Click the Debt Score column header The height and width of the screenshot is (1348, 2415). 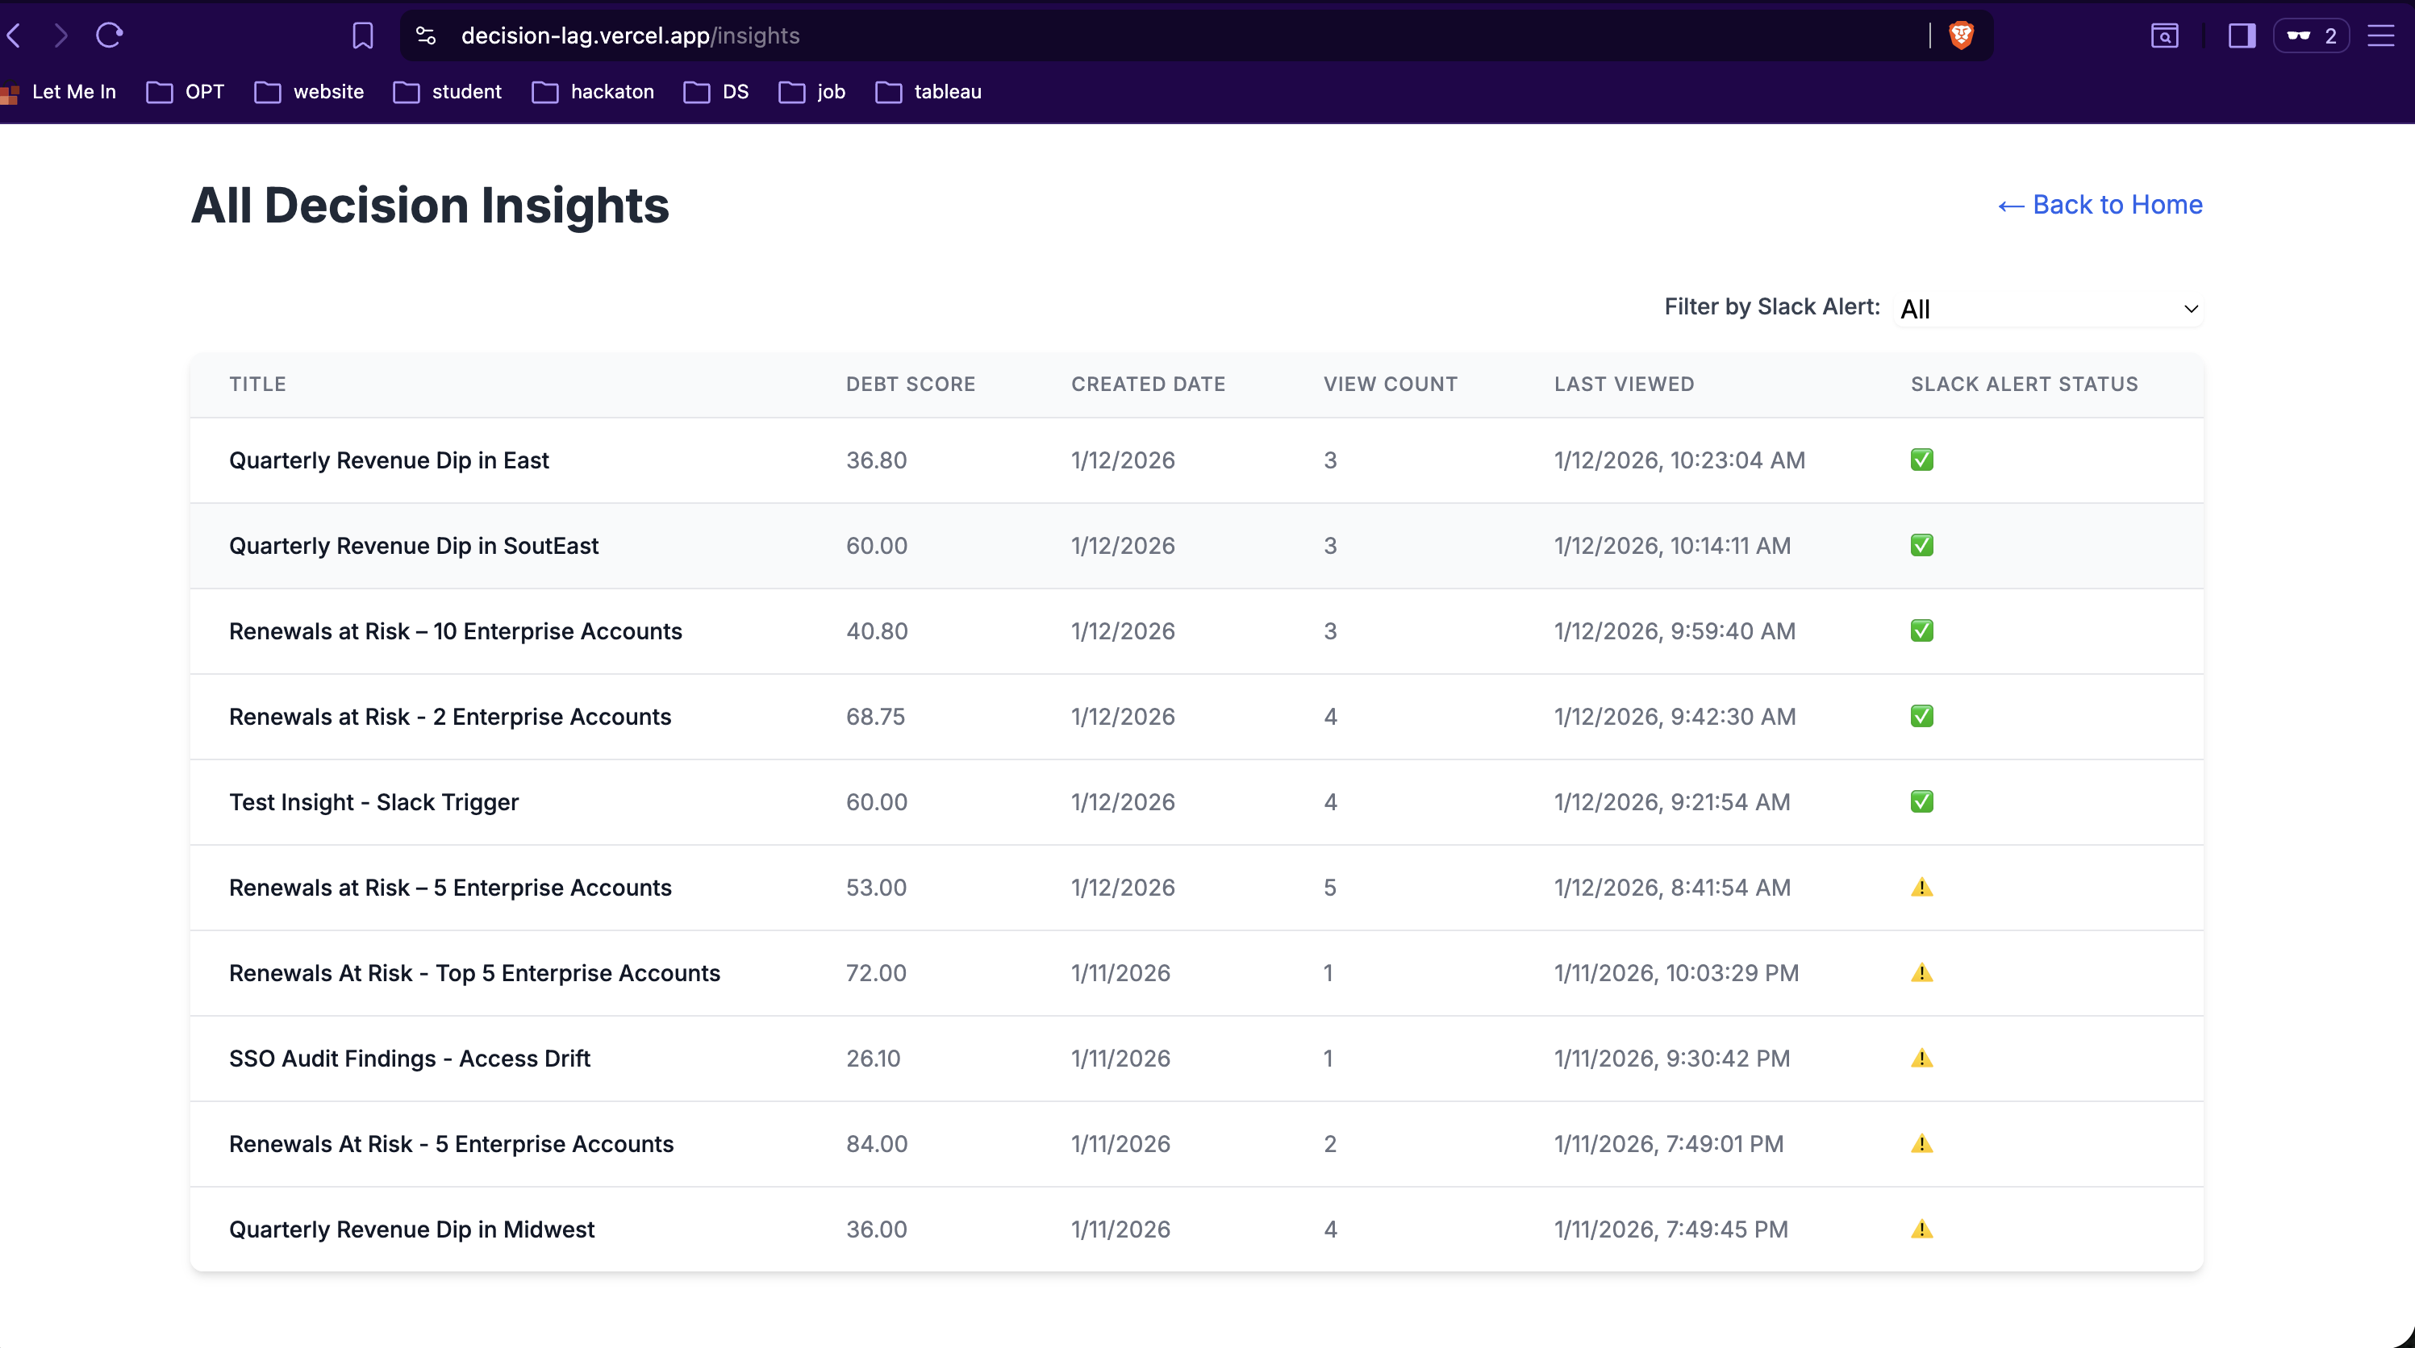click(x=911, y=384)
